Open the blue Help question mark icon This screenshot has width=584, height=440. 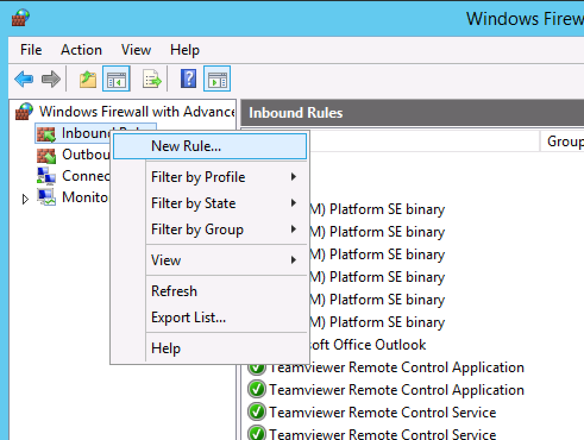188,78
